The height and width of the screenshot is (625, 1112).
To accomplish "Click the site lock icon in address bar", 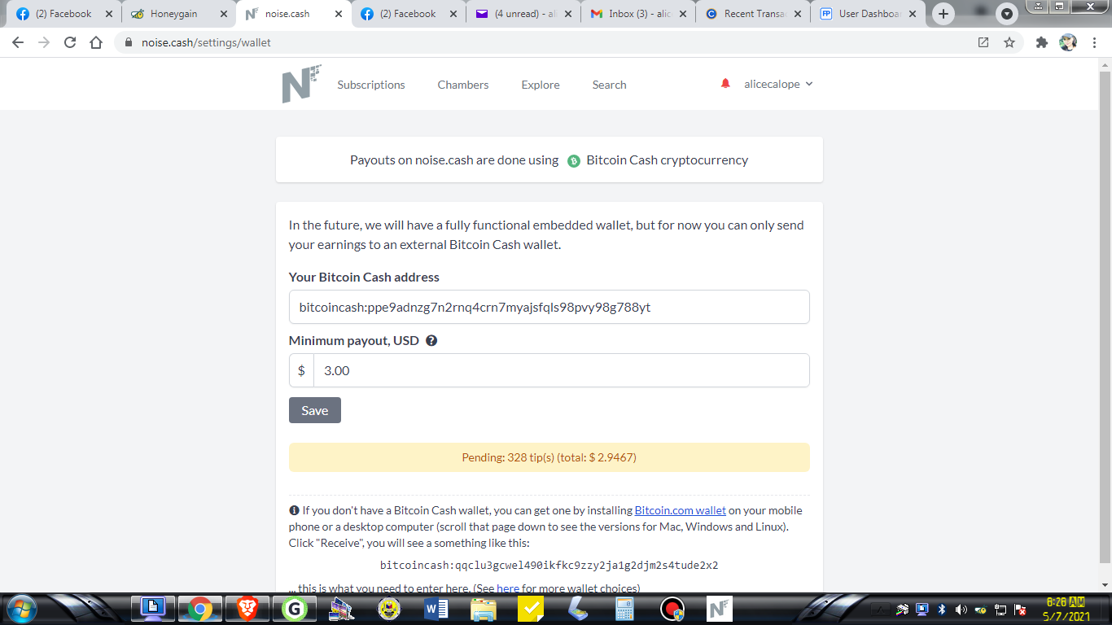I will [x=128, y=42].
